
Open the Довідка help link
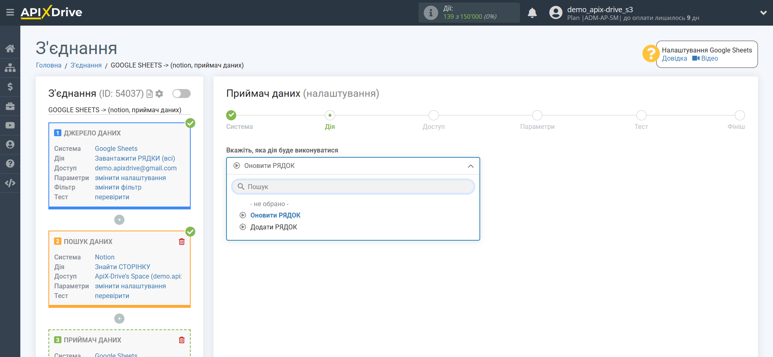pyautogui.click(x=675, y=59)
